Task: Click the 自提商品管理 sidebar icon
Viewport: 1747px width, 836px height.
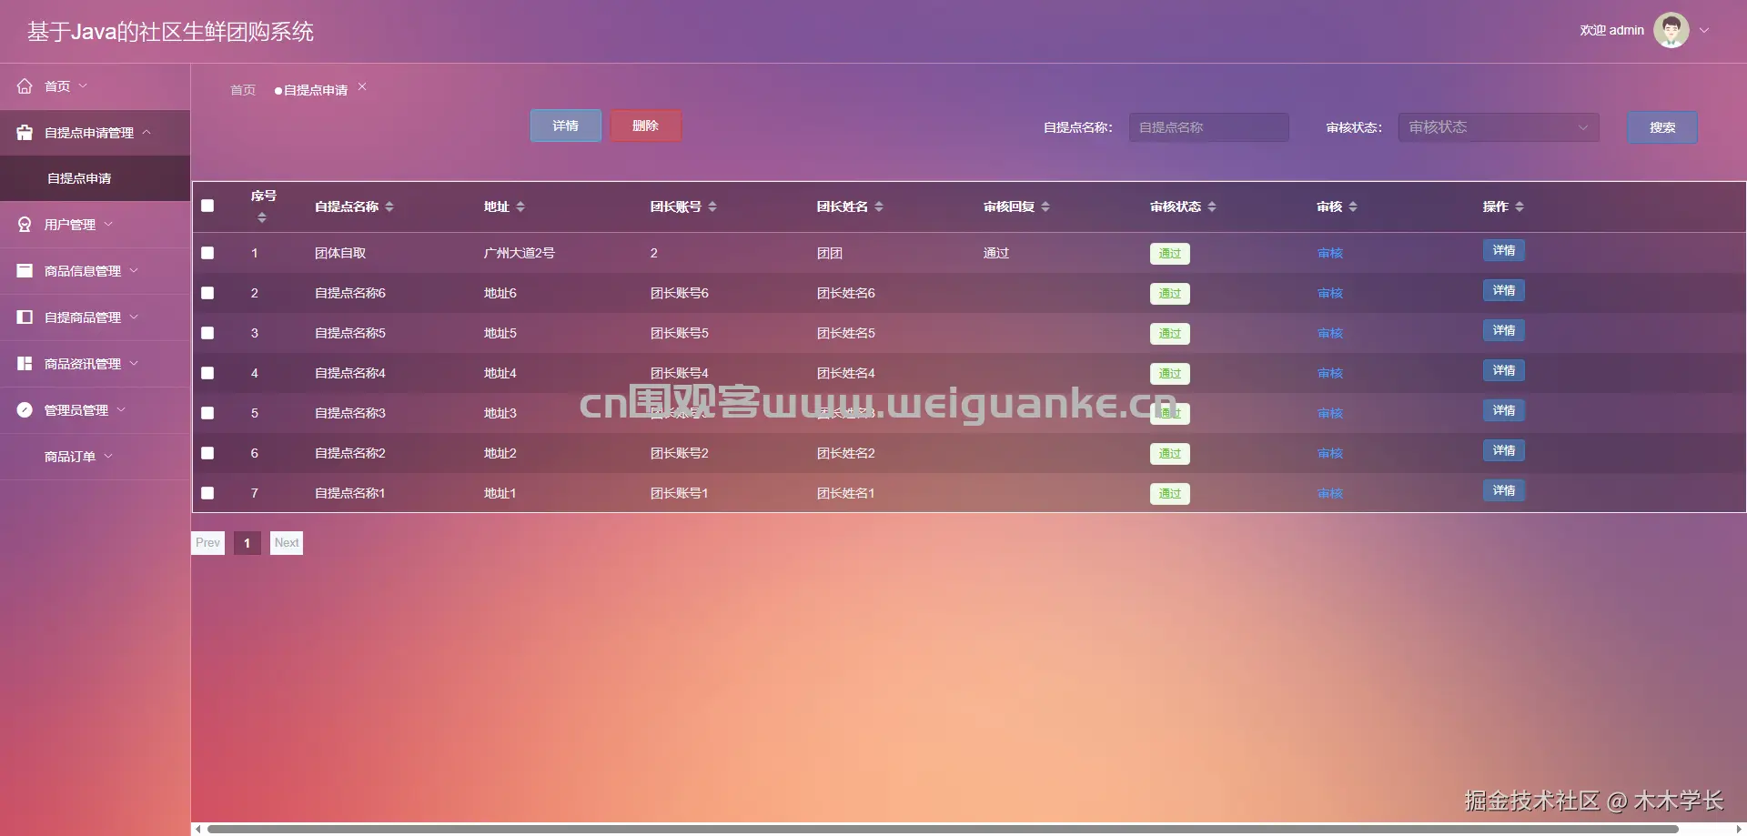Action: 25,317
